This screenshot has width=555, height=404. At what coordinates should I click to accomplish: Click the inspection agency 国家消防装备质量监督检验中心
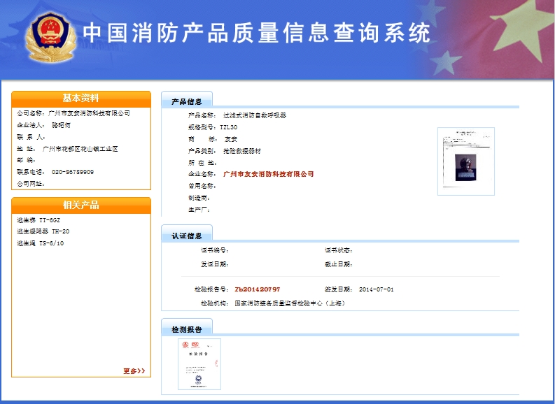[289, 304]
